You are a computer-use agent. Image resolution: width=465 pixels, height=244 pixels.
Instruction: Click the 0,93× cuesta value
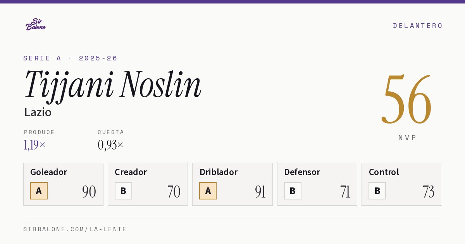(111, 145)
